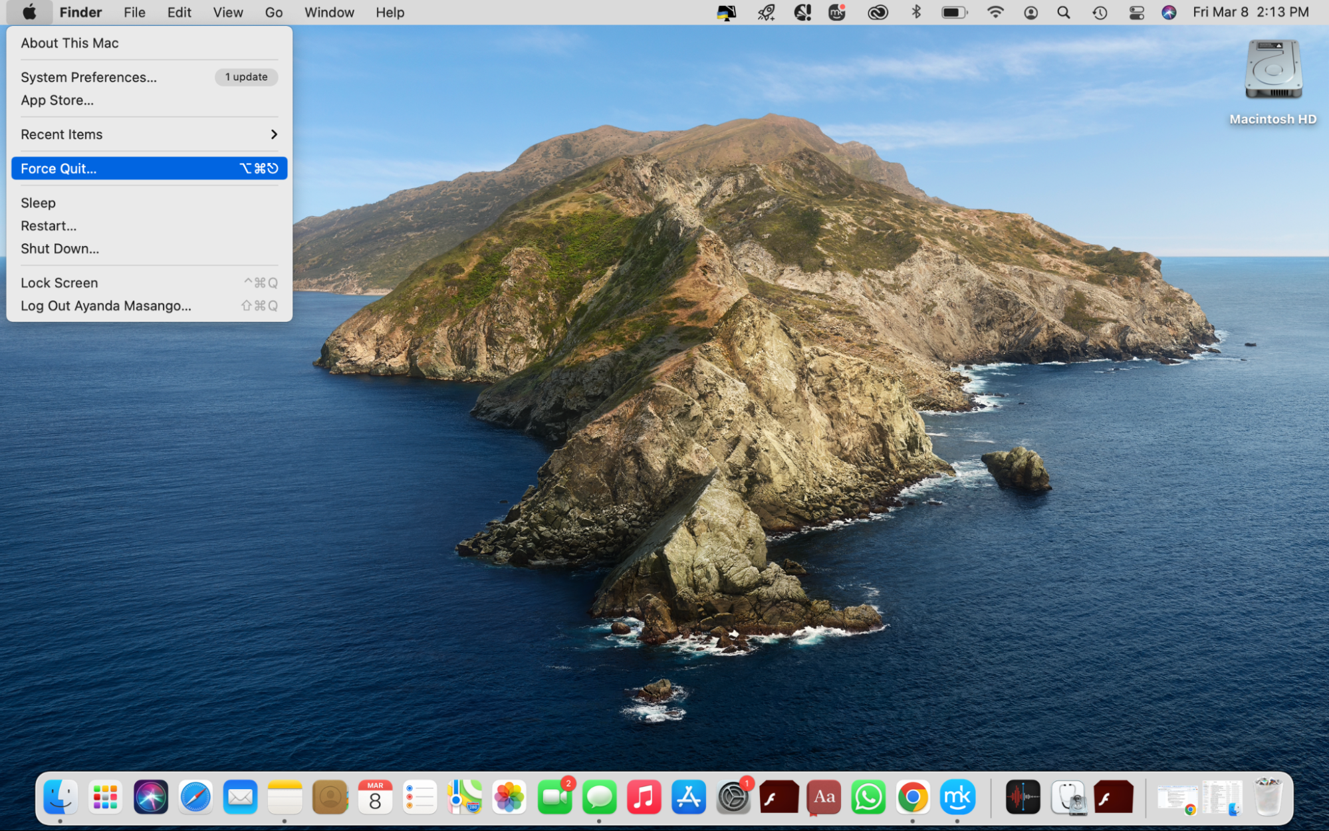Viewport: 1329px width, 831px height.
Task: Open Control Center in the menu bar
Action: pyautogui.click(x=1136, y=13)
